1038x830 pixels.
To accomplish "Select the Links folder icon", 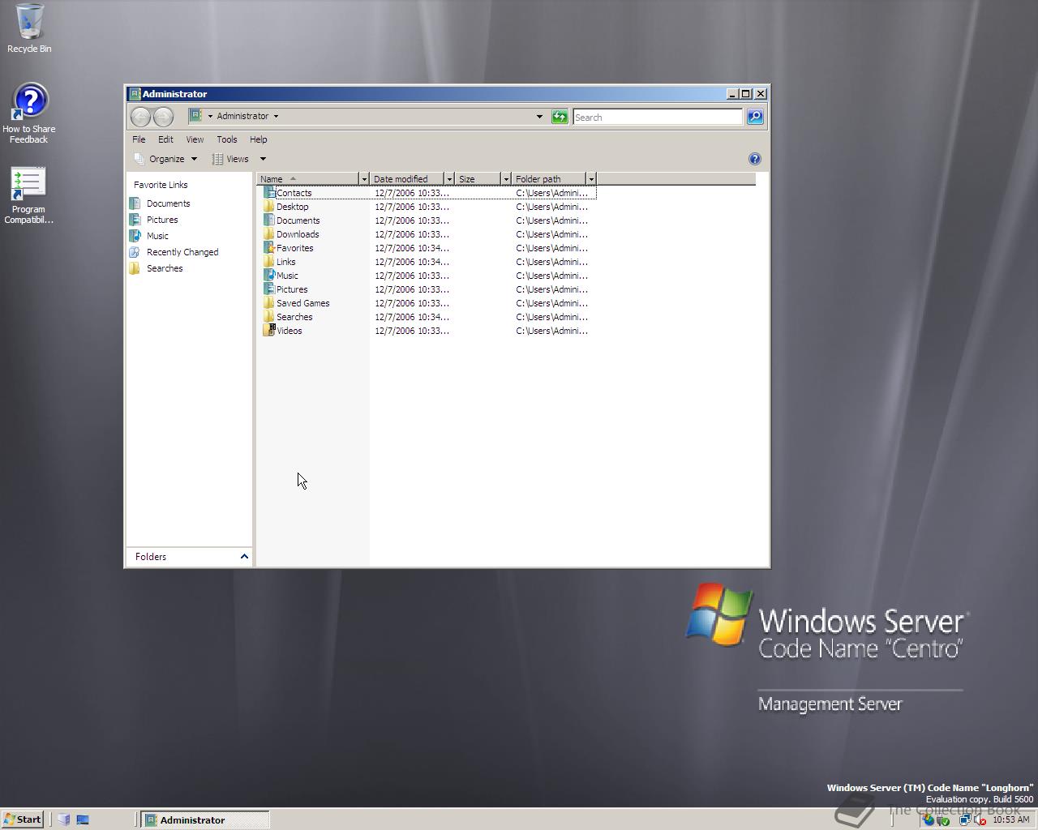I will (x=269, y=262).
